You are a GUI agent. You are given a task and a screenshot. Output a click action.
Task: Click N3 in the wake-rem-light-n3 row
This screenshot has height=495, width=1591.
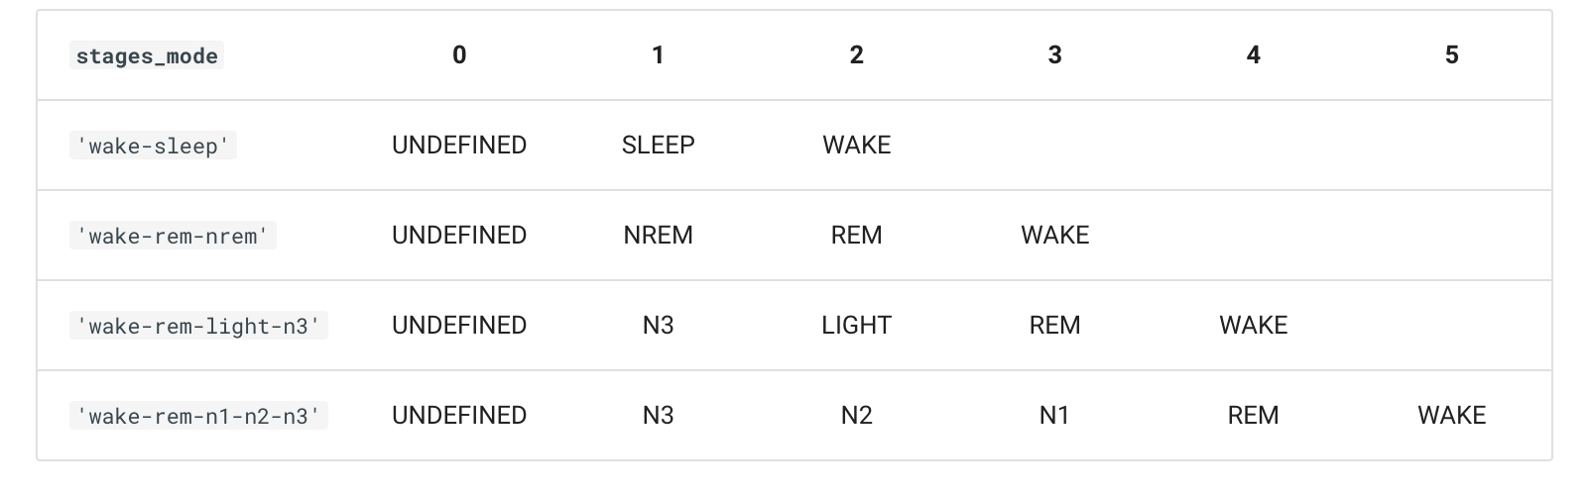(x=658, y=326)
